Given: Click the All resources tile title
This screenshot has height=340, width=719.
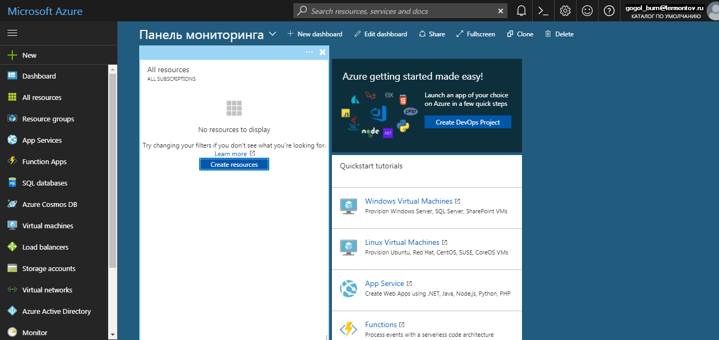Looking at the screenshot, I should (x=168, y=69).
